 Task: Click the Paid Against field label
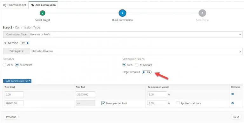[16, 51]
